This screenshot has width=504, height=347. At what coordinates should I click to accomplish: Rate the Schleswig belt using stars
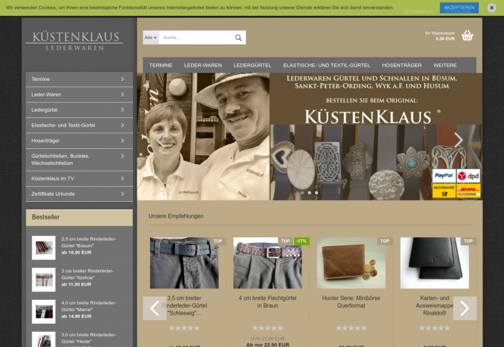[x=184, y=328]
